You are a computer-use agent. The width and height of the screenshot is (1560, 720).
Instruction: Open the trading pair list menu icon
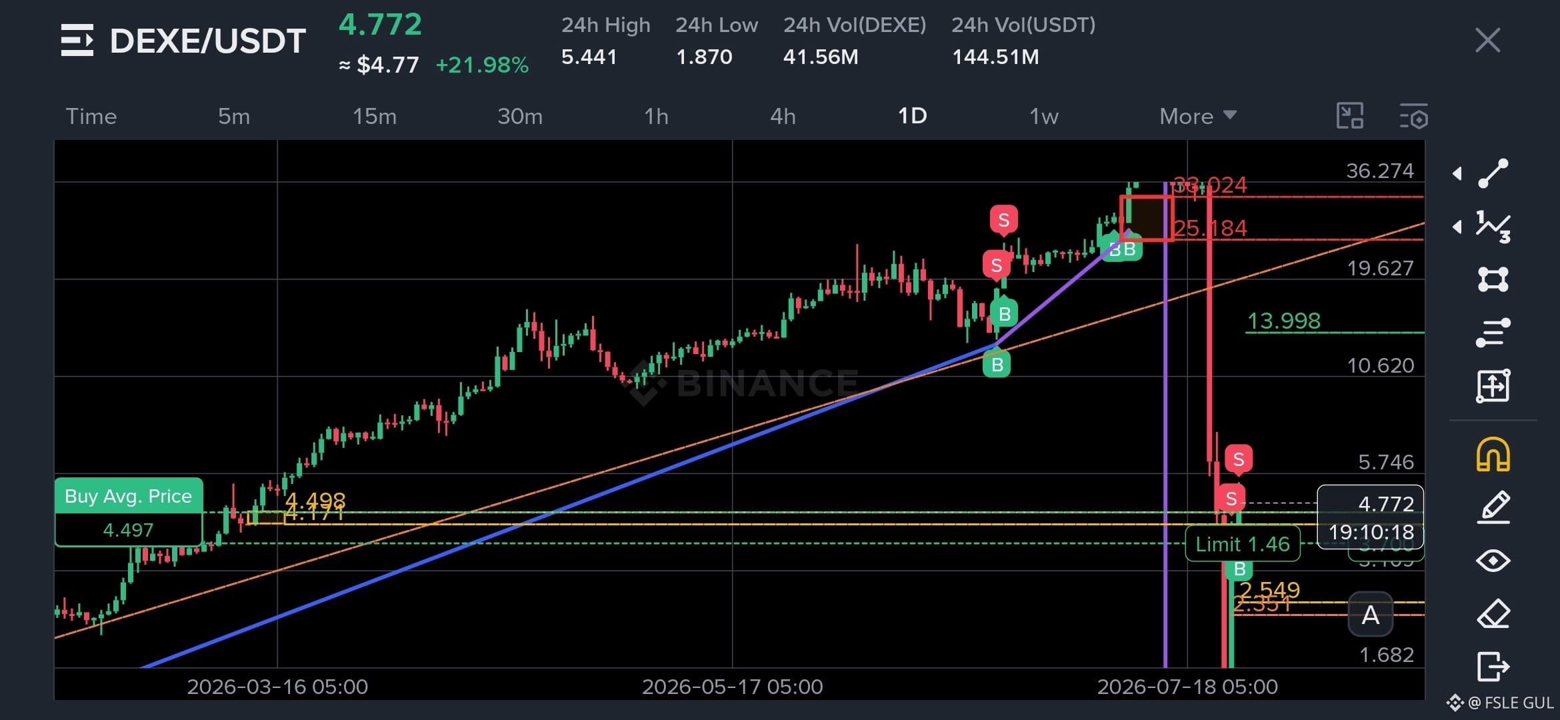77,40
